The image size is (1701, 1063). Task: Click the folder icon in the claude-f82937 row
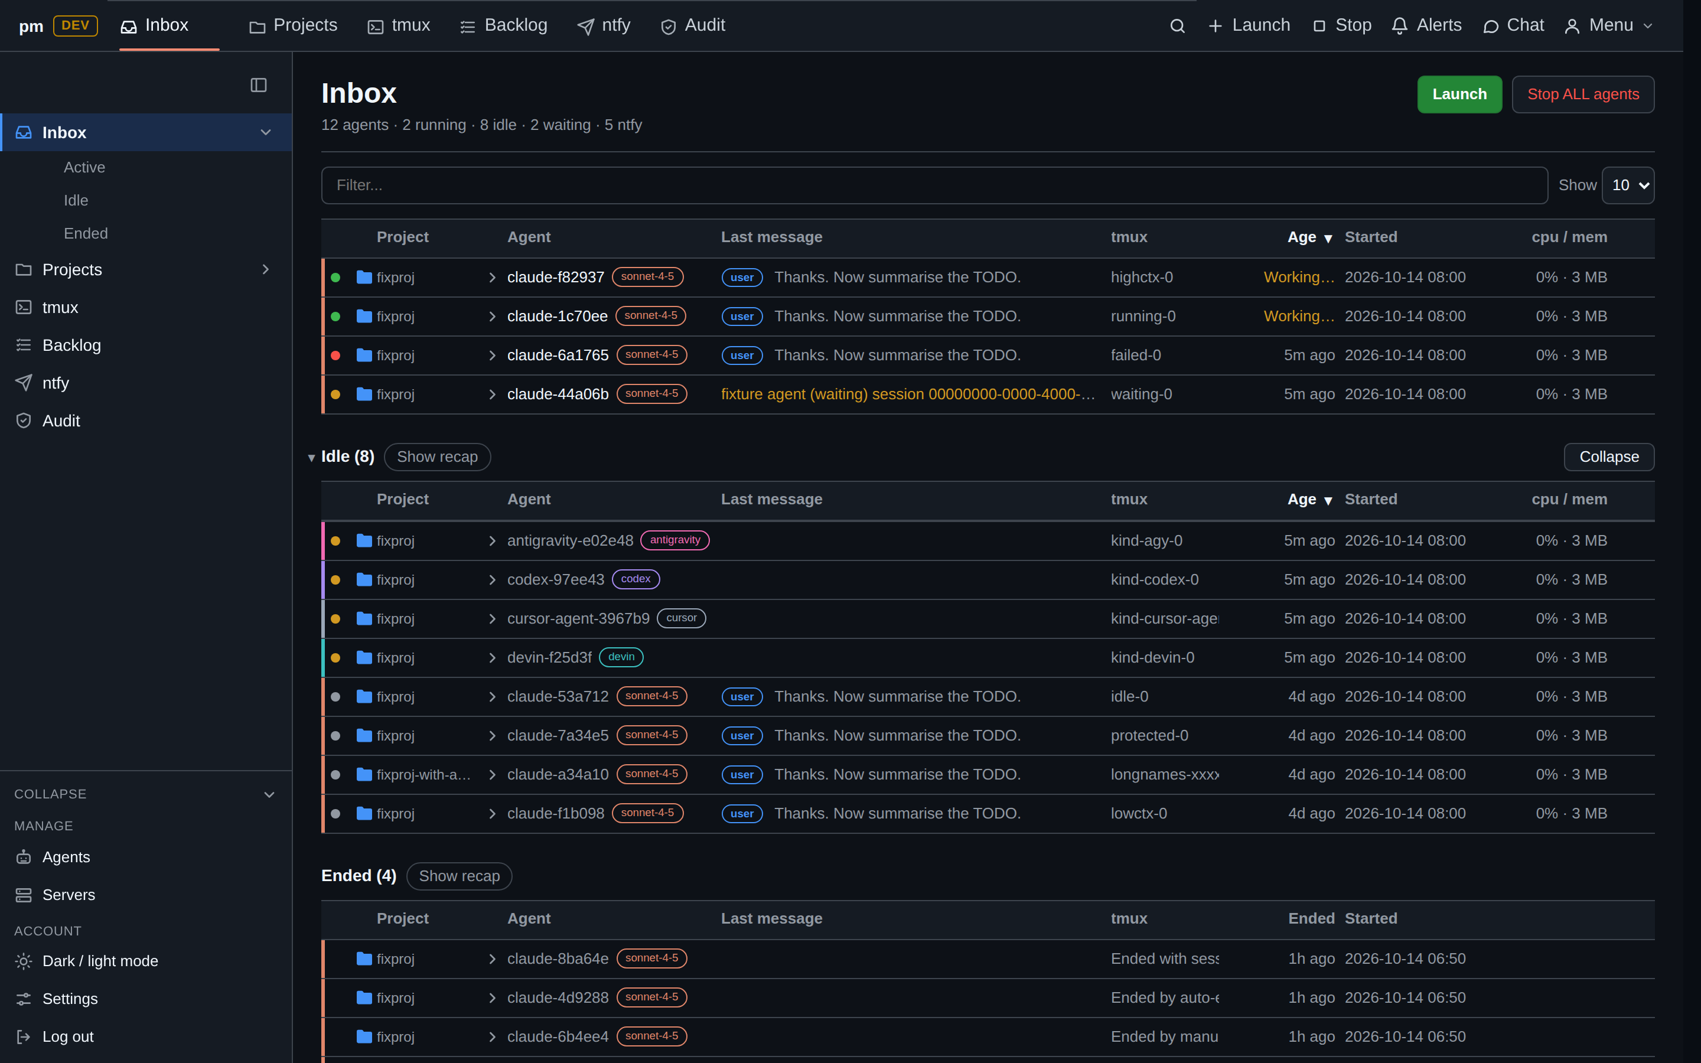click(x=364, y=277)
